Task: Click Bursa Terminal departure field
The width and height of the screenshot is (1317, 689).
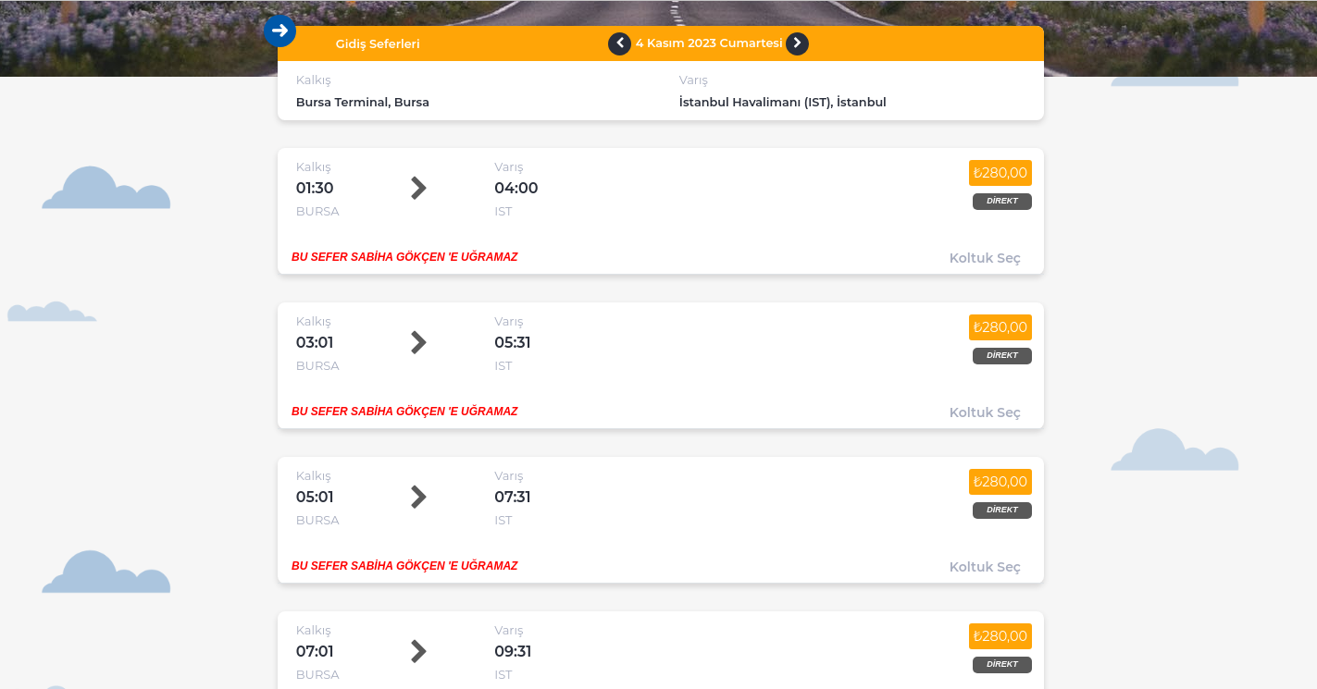Action: tap(363, 102)
